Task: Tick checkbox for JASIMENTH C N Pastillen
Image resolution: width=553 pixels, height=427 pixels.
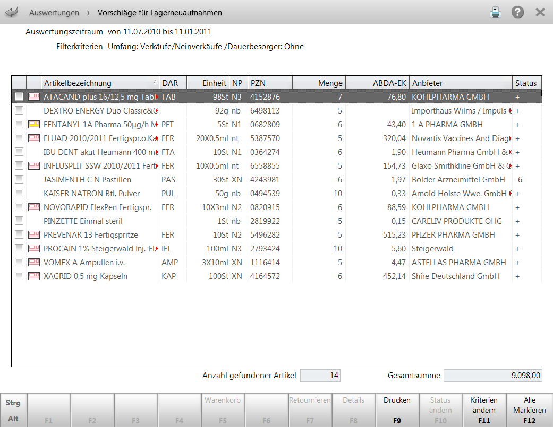Action: click(19, 179)
